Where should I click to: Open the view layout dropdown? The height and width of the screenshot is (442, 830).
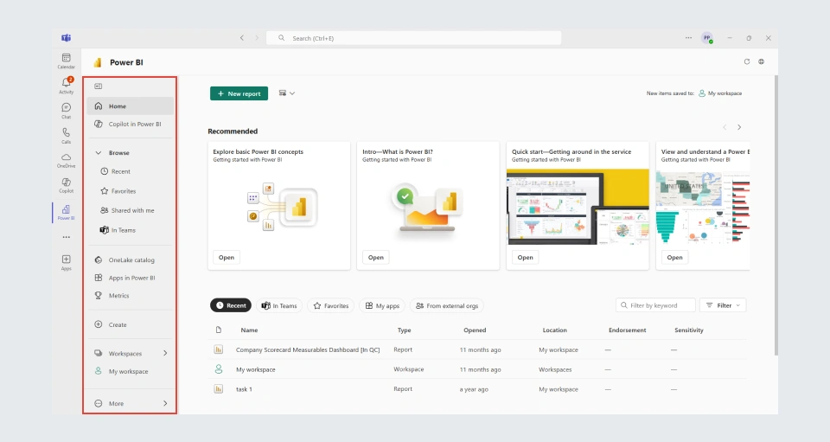(287, 93)
